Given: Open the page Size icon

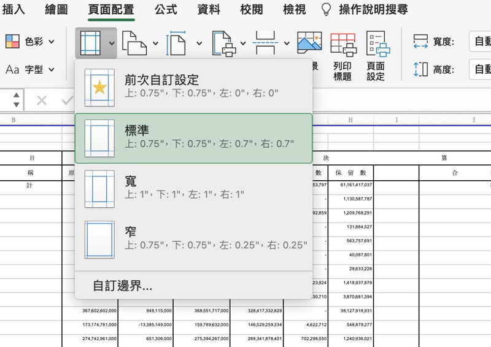Looking at the screenshot, I should pyautogui.click(x=176, y=43).
